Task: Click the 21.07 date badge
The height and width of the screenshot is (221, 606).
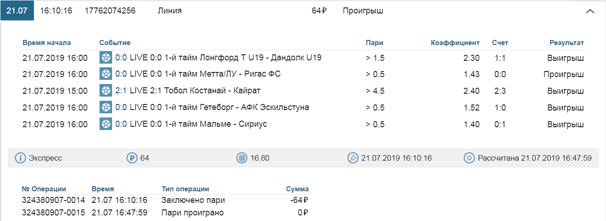Action: point(17,11)
